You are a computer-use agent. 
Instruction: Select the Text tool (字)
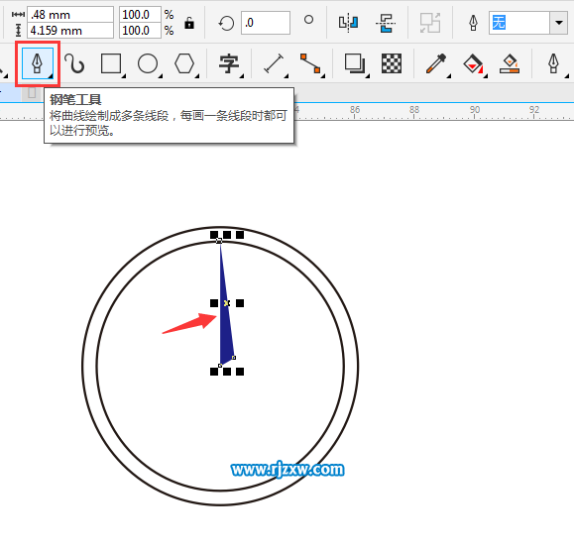pos(229,63)
